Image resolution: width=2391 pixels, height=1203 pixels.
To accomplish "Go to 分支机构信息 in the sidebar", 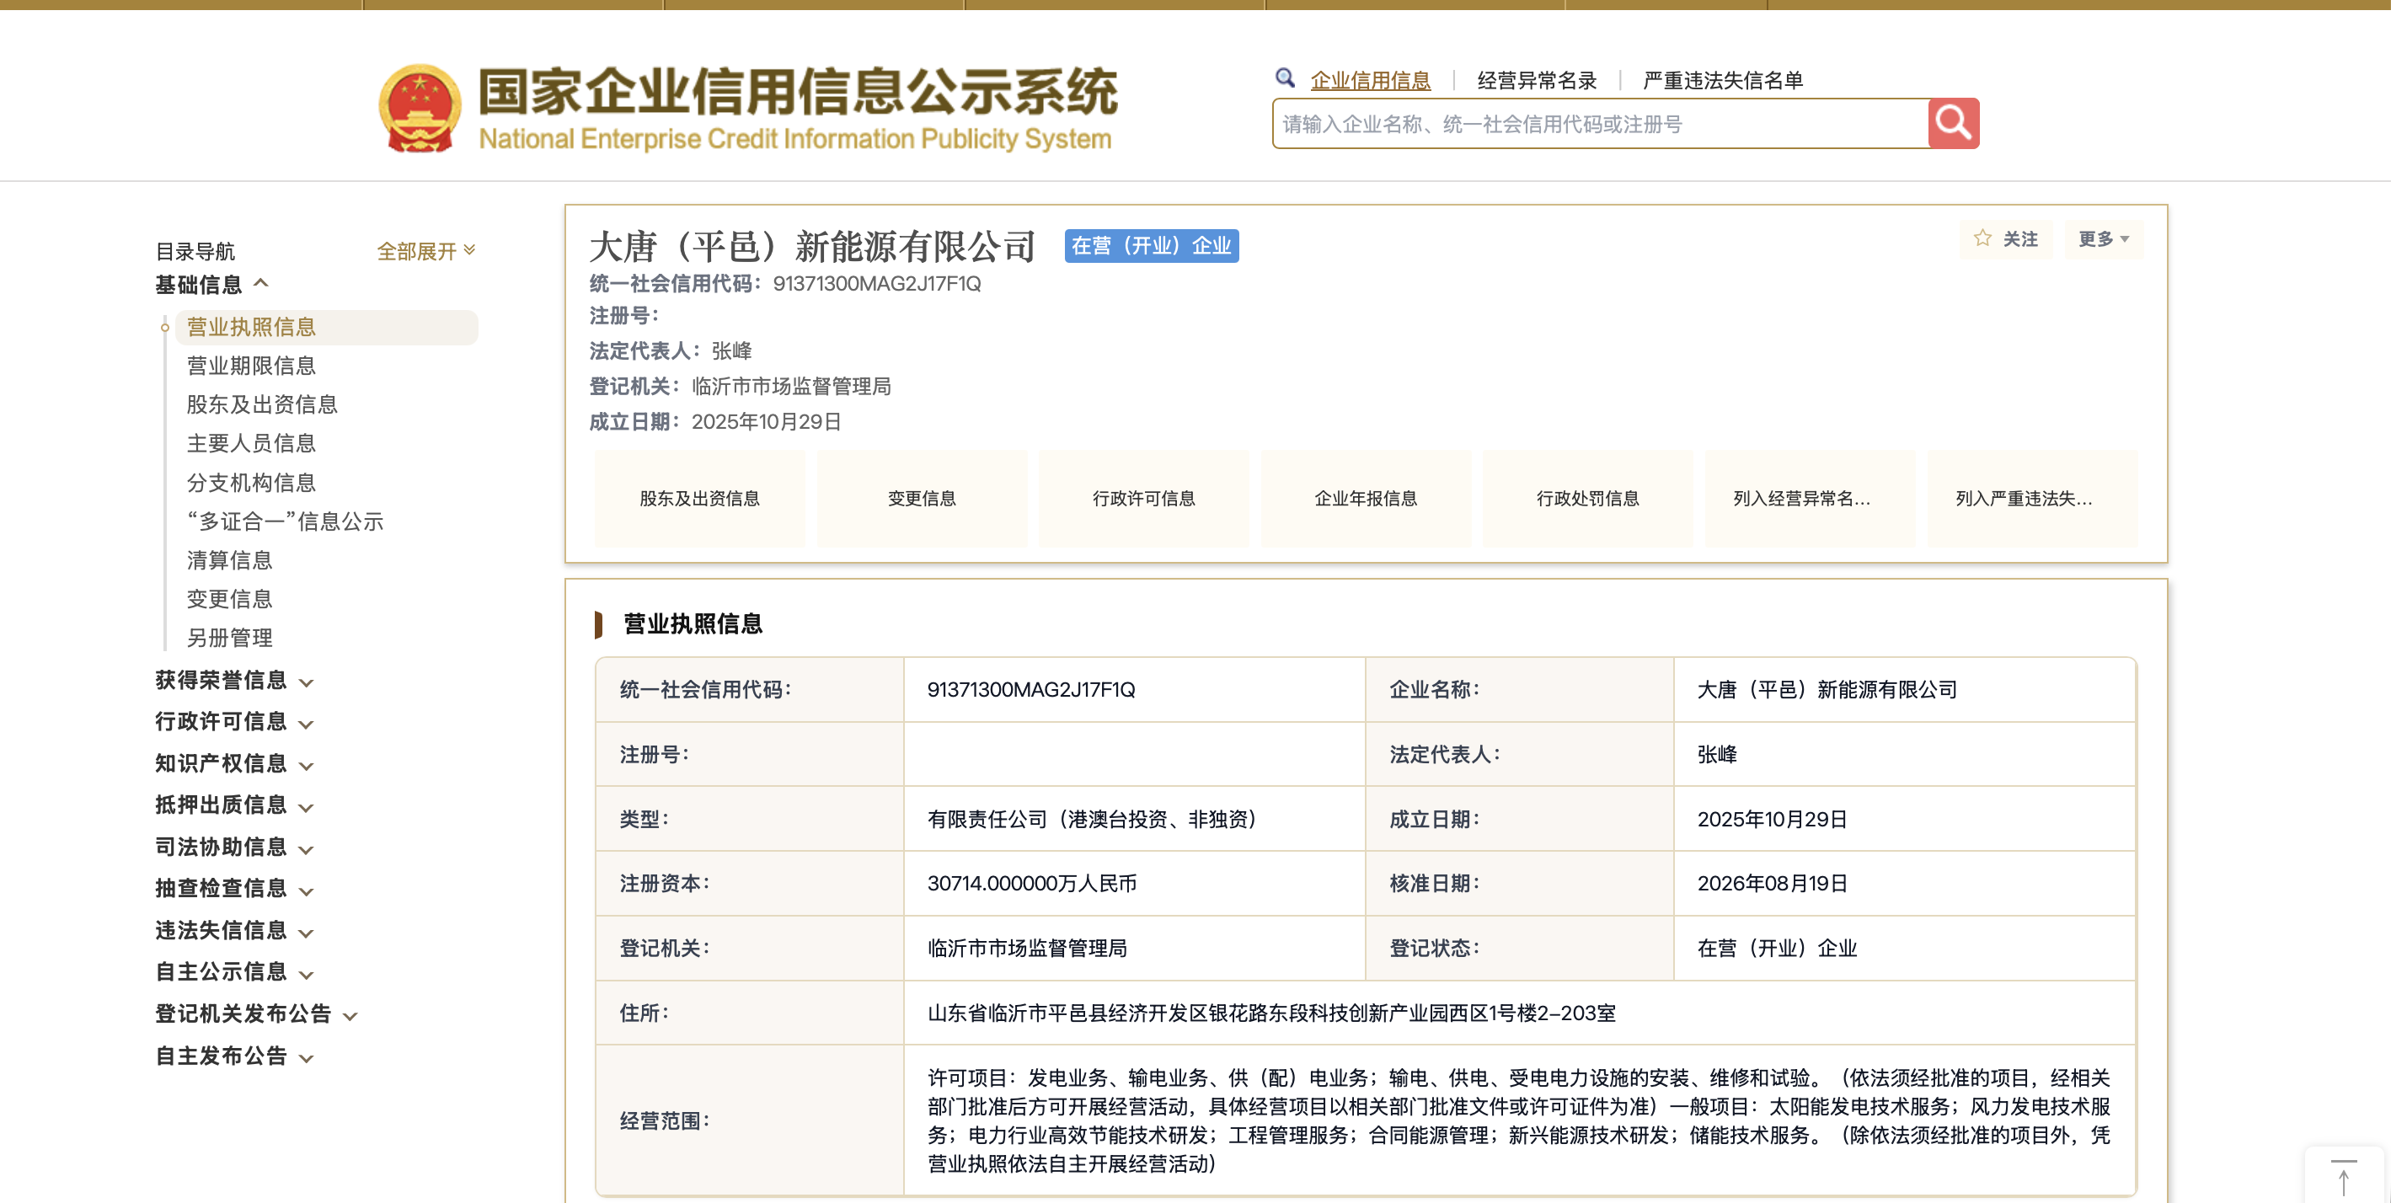I will [250, 483].
